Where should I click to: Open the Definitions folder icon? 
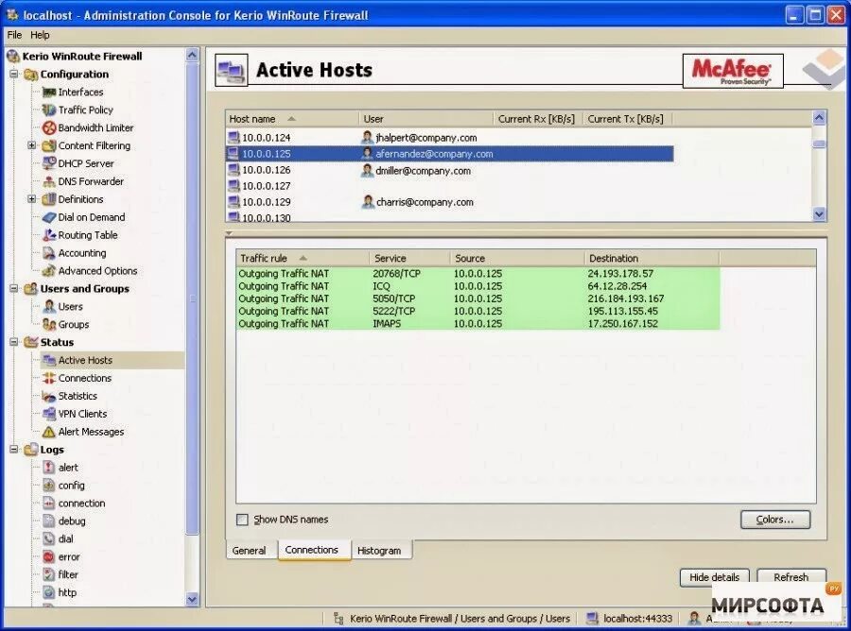point(49,199)
